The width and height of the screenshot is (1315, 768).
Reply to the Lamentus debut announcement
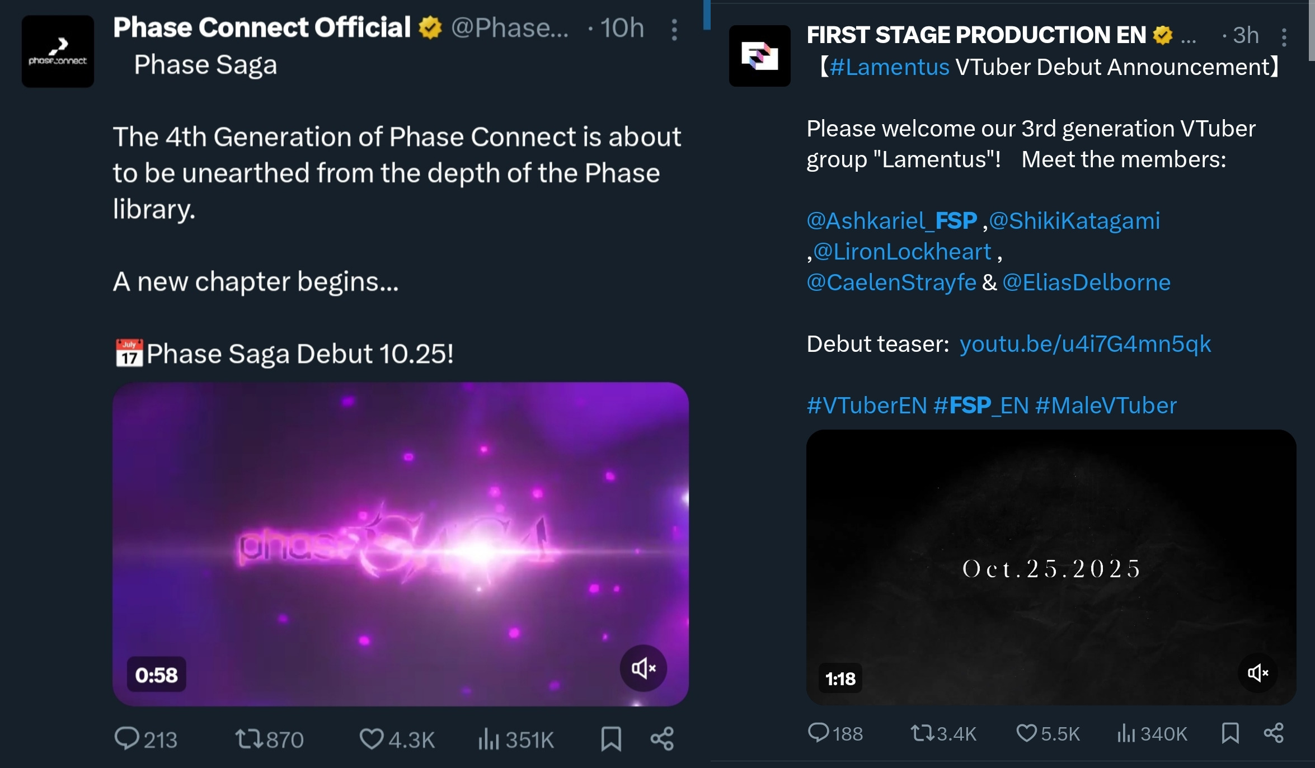(819, 732)
